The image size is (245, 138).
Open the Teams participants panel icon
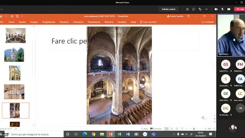pyautogui.click(x=187, y=9)
